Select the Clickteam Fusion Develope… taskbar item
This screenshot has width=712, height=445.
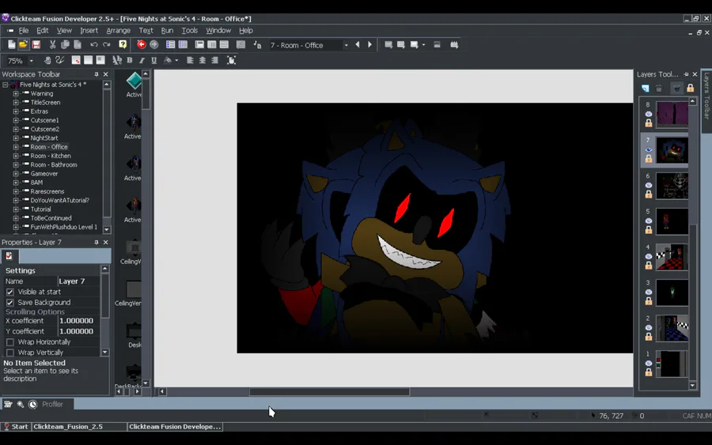pos(175,426)
